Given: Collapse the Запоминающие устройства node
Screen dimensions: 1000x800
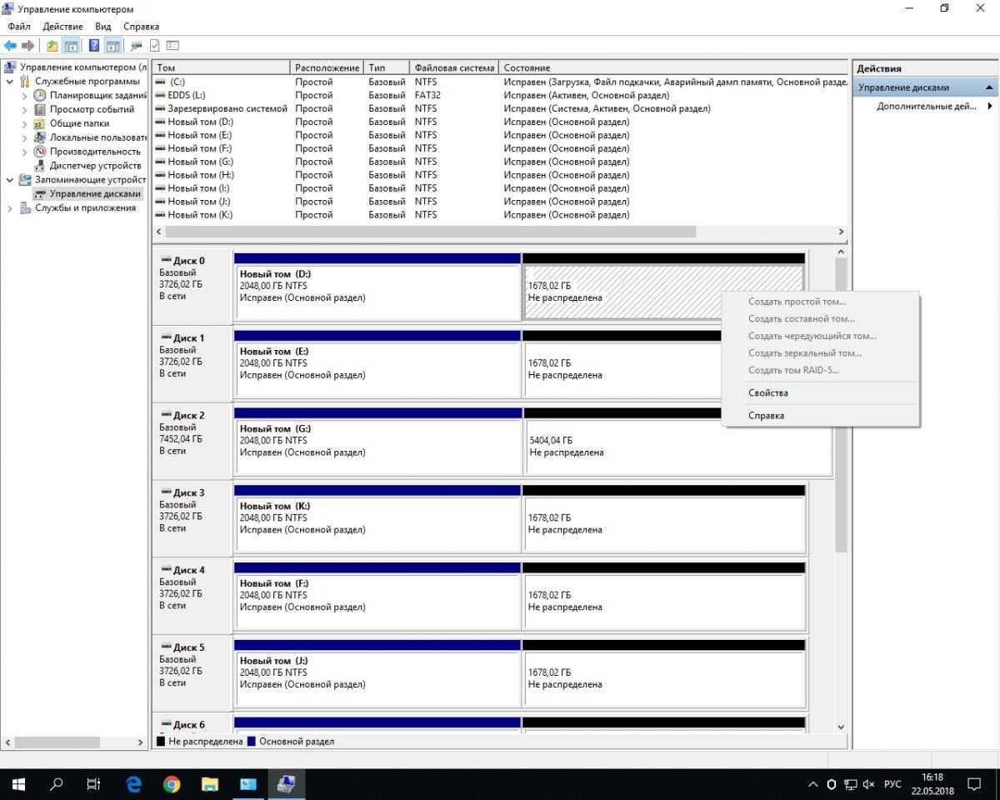Looking at the screenshot, I should (x=10, y=179).
